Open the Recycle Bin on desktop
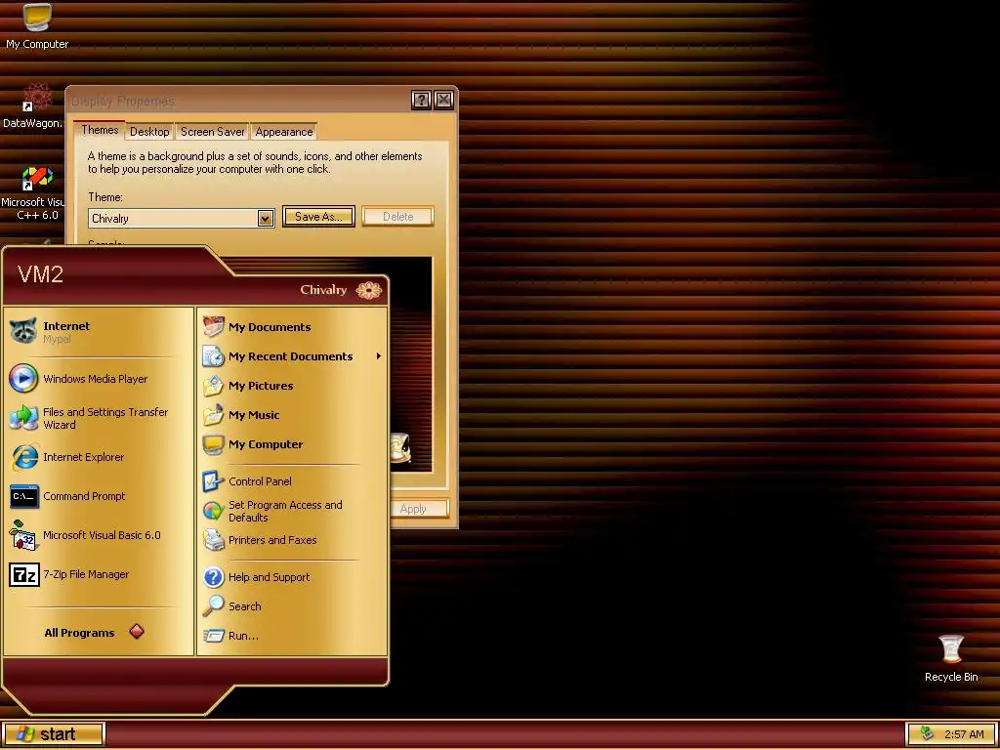This screenshot has width=1000, height=750. pos(951,649)
